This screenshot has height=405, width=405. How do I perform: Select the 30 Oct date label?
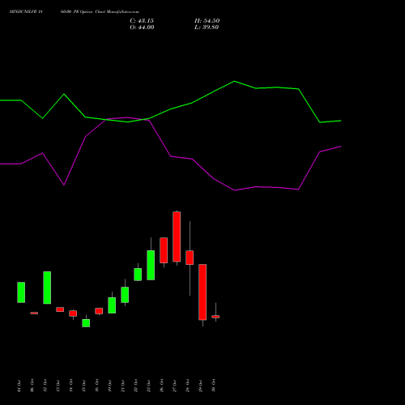coord(214,386)
